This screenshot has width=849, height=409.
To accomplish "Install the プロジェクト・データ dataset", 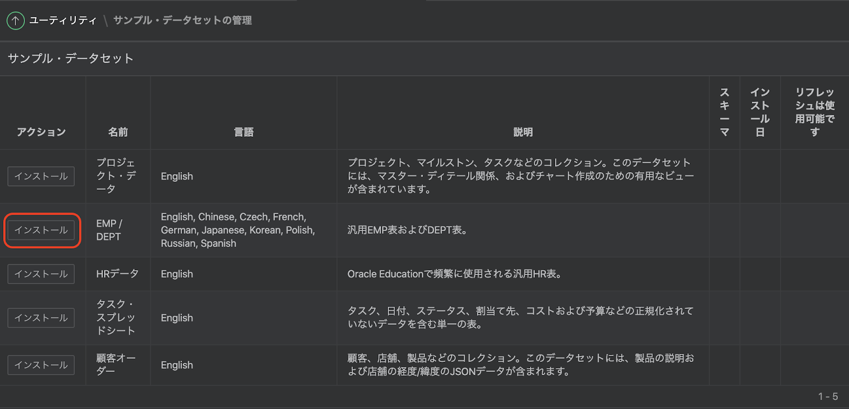I will click(41, 176).
